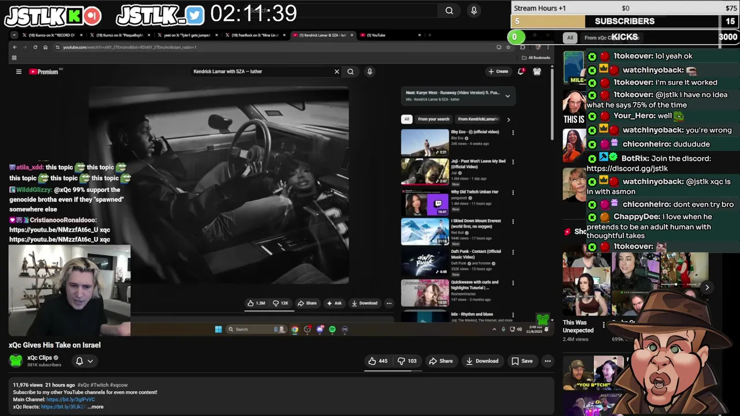740x416 pixels.
Task: Like the xQc Clips video (445)
Action: (378, 361)
